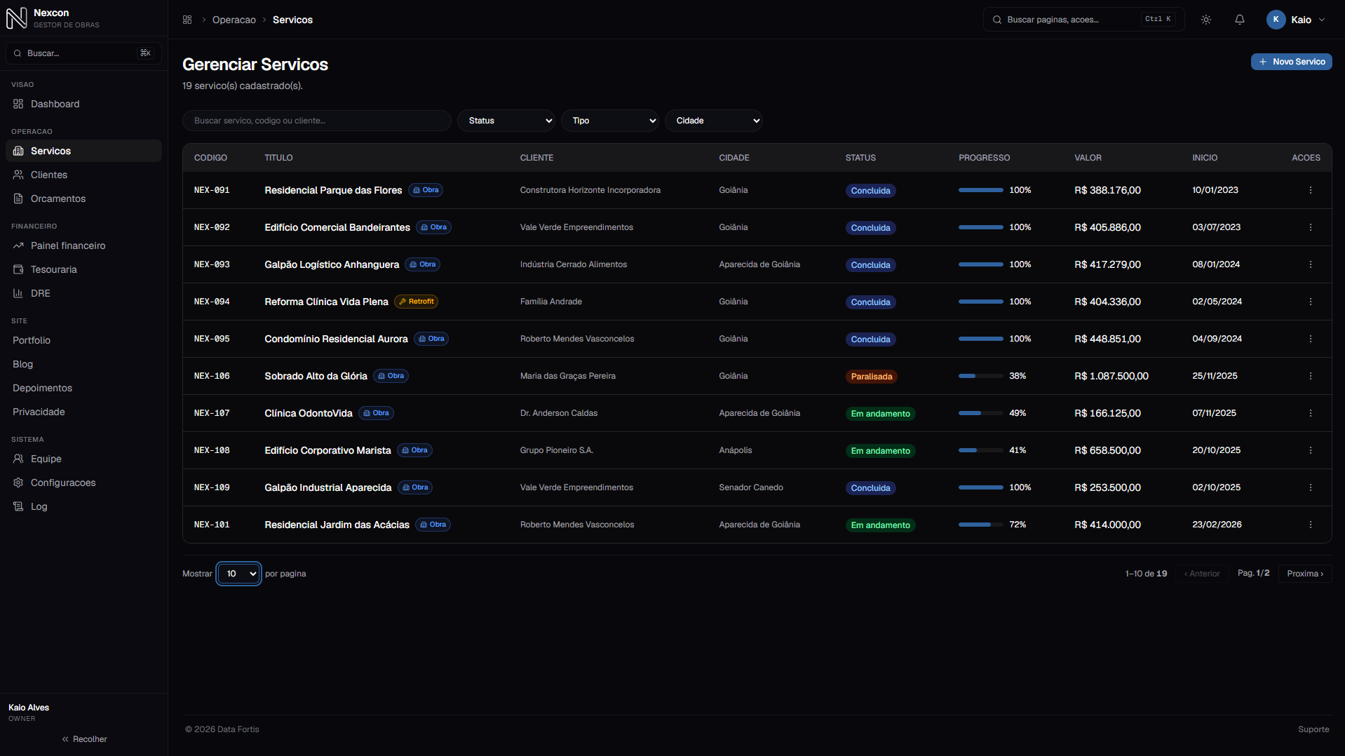Image resolution: width=1345 pixels, height=756 pixels.
Task: Click the Nexcon logo icon
Action: click(x=17, y=18)
